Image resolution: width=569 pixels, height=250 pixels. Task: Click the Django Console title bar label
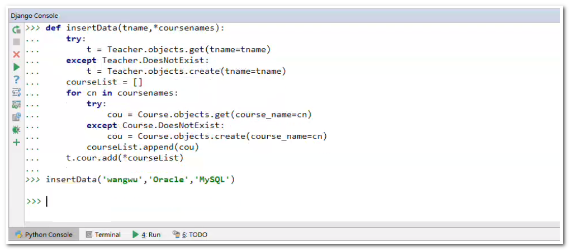tap(34, 16)
